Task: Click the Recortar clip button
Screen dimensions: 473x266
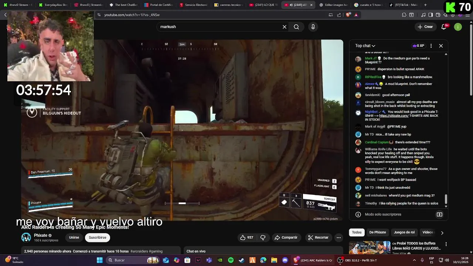Action: 319,238
